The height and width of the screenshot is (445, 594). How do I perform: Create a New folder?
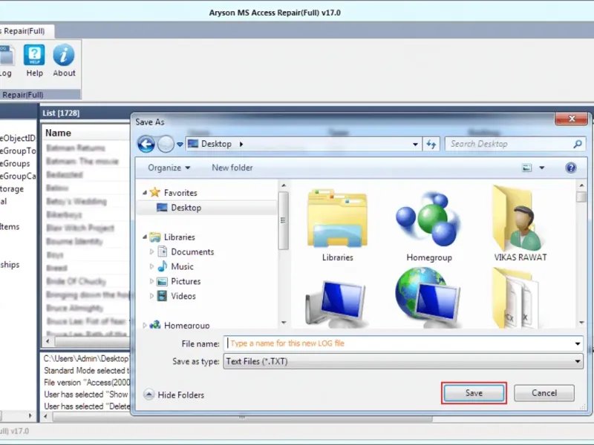pyautogui.click(x=232, y=168)
